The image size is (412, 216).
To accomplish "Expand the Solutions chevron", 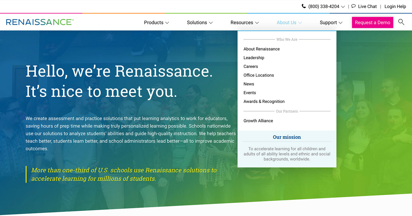I will click(x=211, y=23).
